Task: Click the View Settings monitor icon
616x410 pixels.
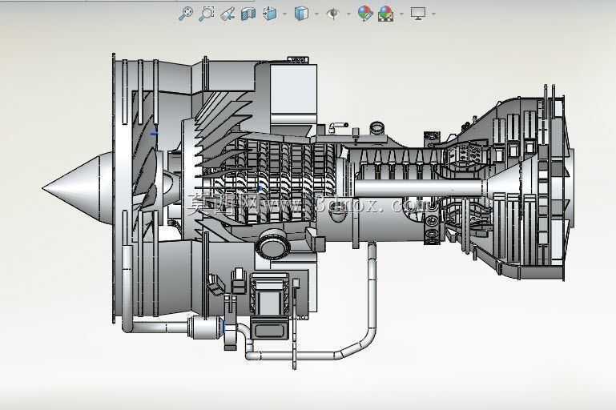Action: [418, 14]
